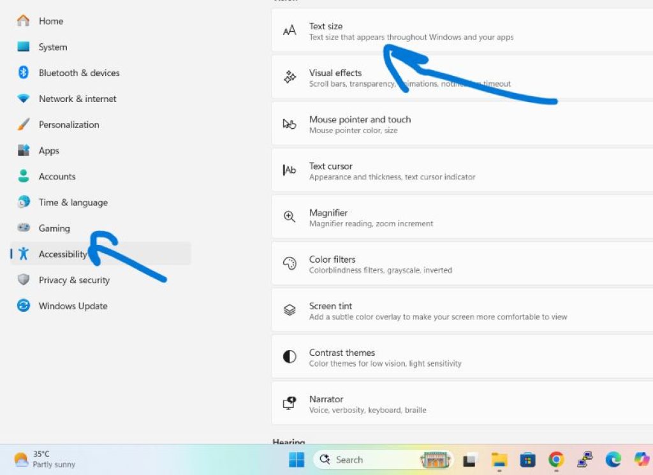This screenshot has height=475, width=653.
Task: Open Color filters settings
Action: coord(462,264)
